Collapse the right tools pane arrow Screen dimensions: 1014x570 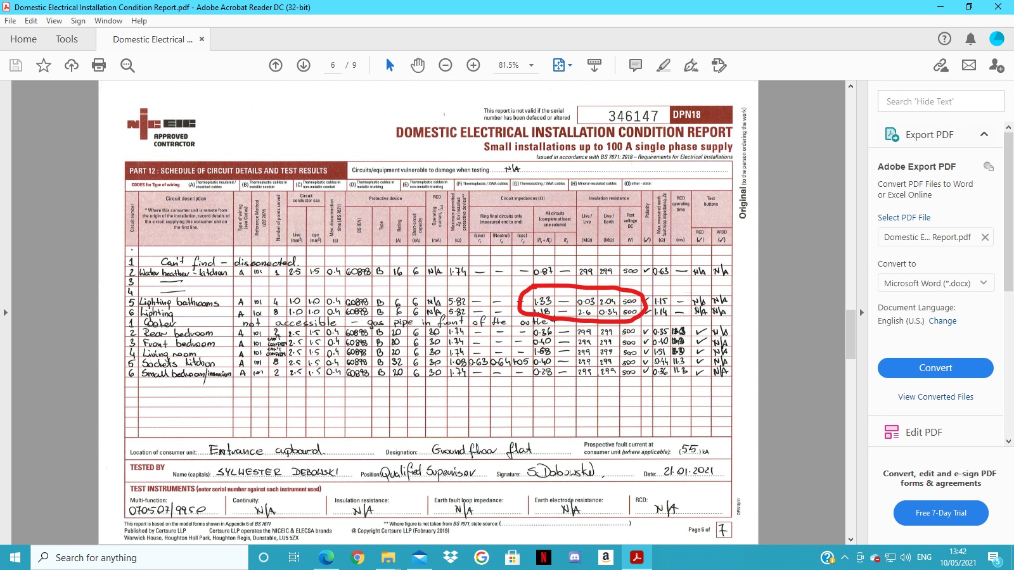pos(861,312)
